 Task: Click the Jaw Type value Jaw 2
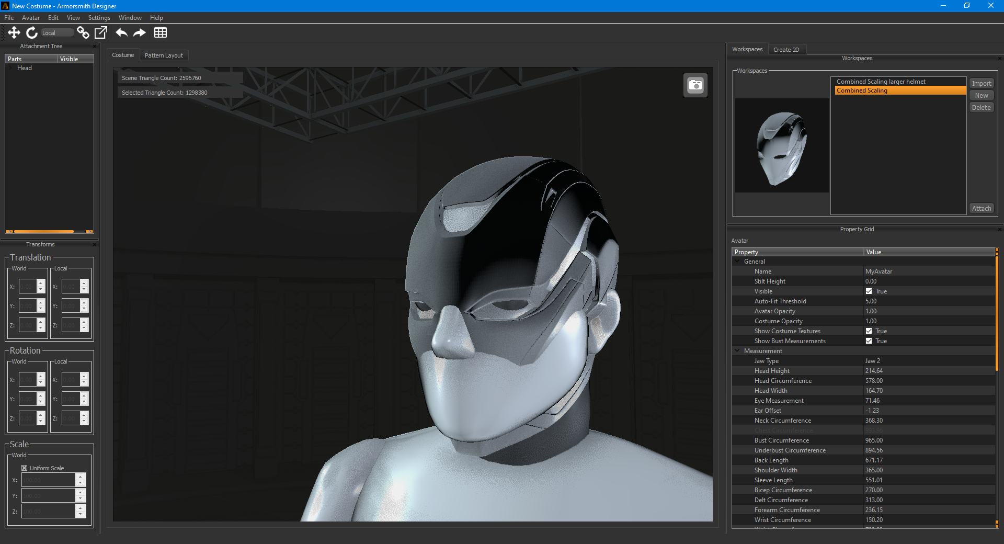tap(929, 361)
